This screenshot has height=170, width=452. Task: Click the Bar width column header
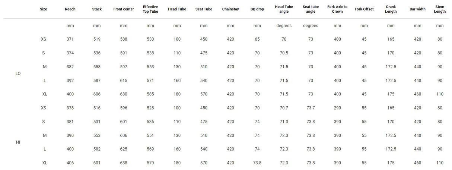coord(417,9)
